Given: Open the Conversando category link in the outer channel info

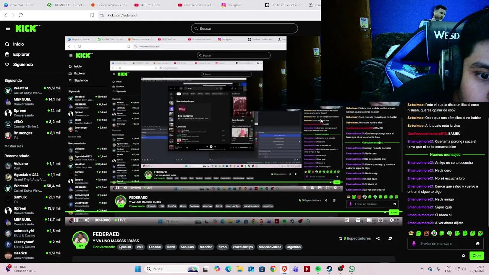Looking at the screenshot, I should 104,247.
